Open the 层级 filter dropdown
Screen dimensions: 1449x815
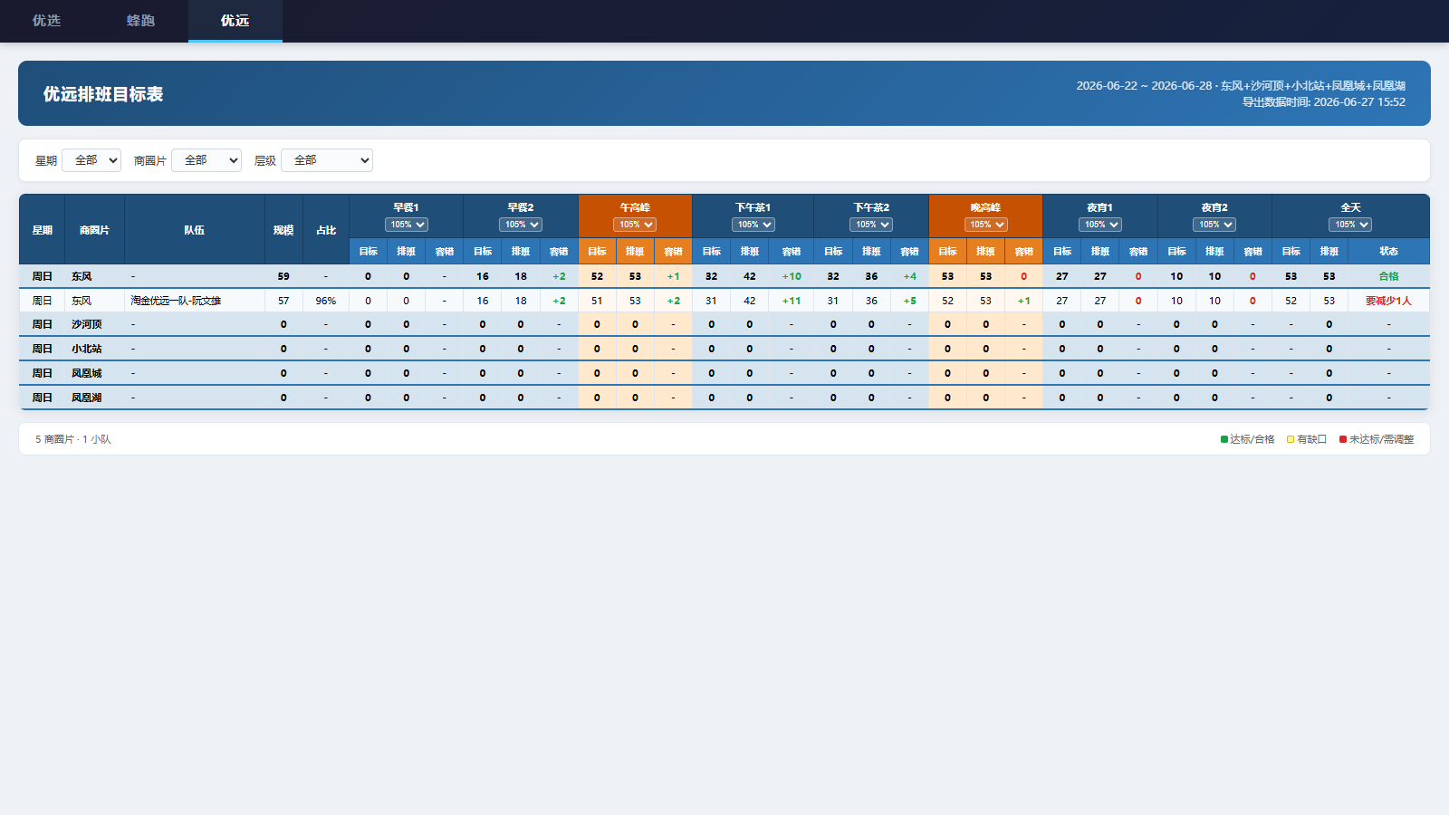click(x=327, y=160)
